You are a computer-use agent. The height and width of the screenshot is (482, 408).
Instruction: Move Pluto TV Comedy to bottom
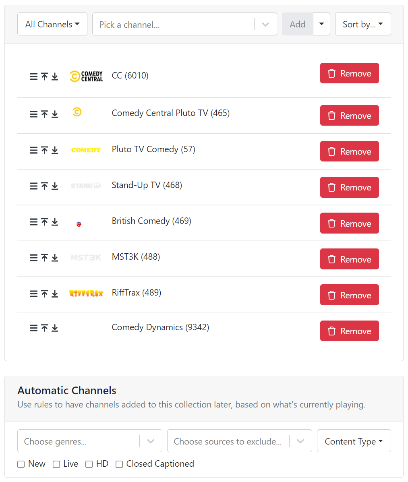pos(55,150)
